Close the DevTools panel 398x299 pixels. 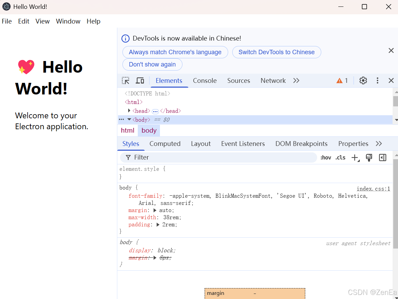[x=391, y=80]
